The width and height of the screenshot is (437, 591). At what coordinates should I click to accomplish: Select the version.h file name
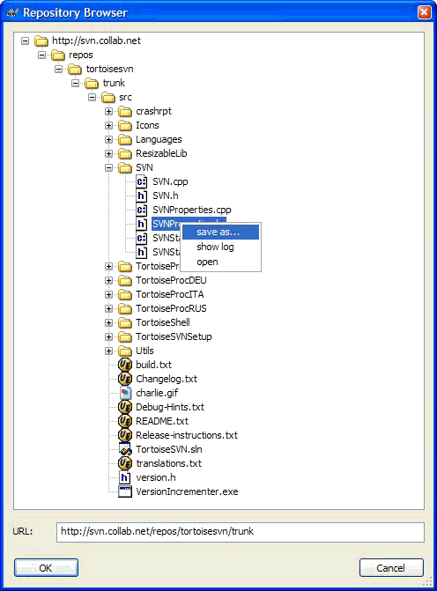pos(156,477)
